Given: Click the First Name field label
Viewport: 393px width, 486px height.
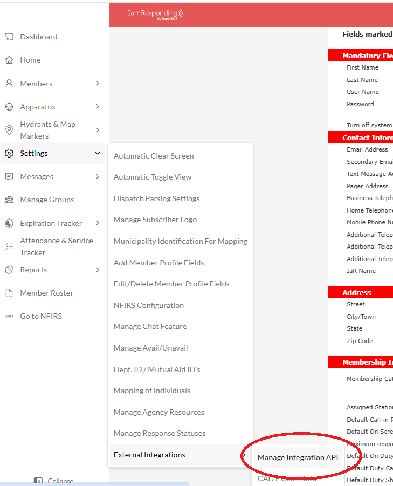Looking at the screenshot, I should coord(362,67).
